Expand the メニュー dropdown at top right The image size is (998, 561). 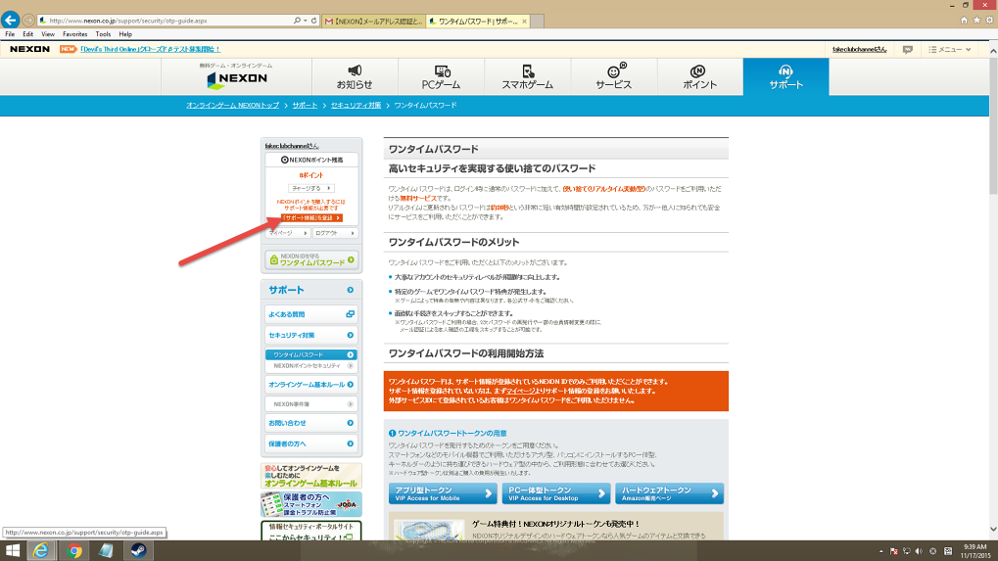949,49
